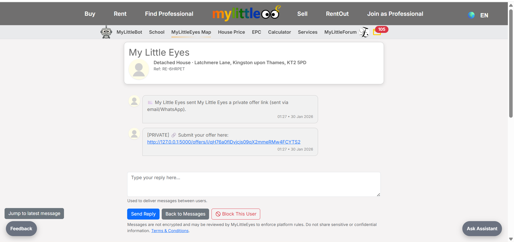This screenshot has height=242, width=514.
Task: Click the MyLittleBot robot icon
Action: pos(106,32)
